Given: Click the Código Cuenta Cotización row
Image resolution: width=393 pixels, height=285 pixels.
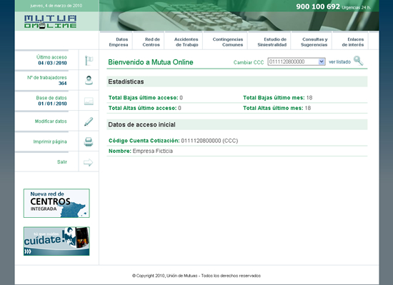Looking at the screenshot, I should [x=237, y=141].
